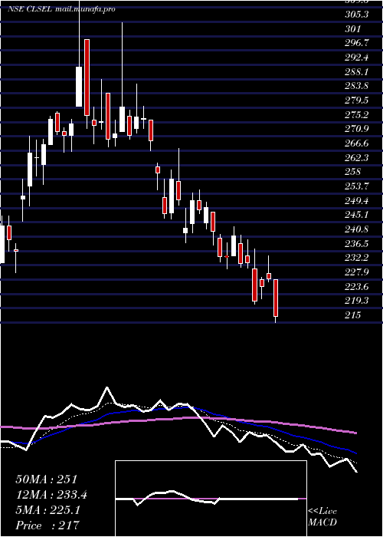This screenshot has height=537, width=383.
Task: Click the tall red candlestick starting at 296.7
Action: coord(87,77)
